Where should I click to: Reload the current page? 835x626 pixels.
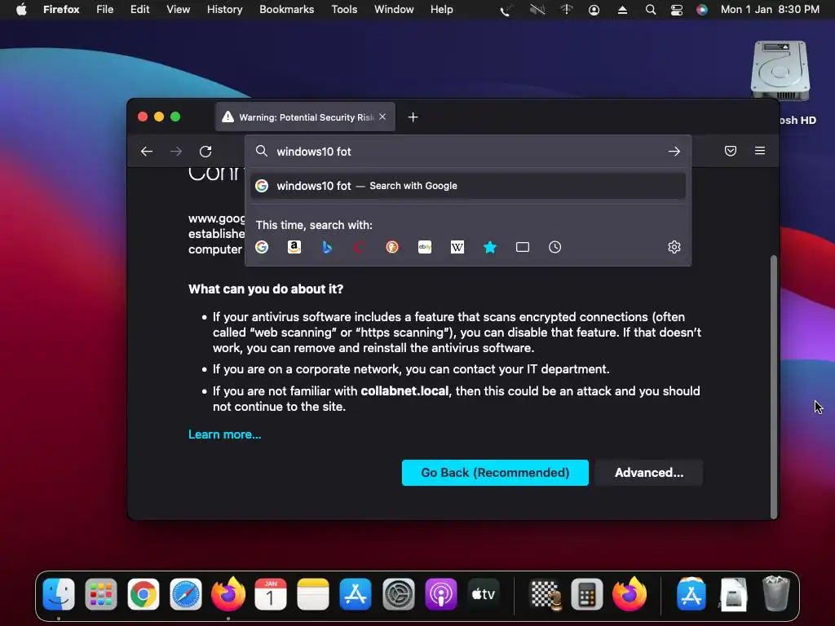click(x=205, y=152)
